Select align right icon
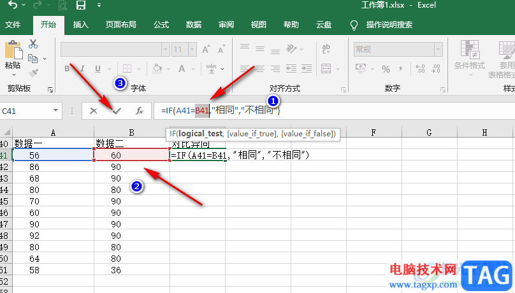This screenshot has width=515, height=293. [x=275, y=69]
